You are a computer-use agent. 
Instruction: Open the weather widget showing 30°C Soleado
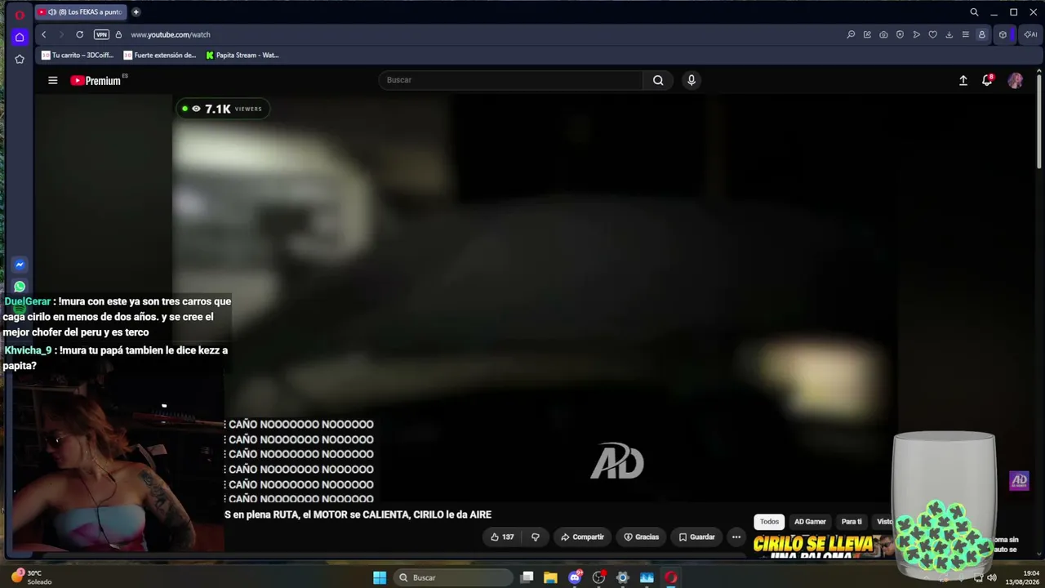tap(31, 577)
